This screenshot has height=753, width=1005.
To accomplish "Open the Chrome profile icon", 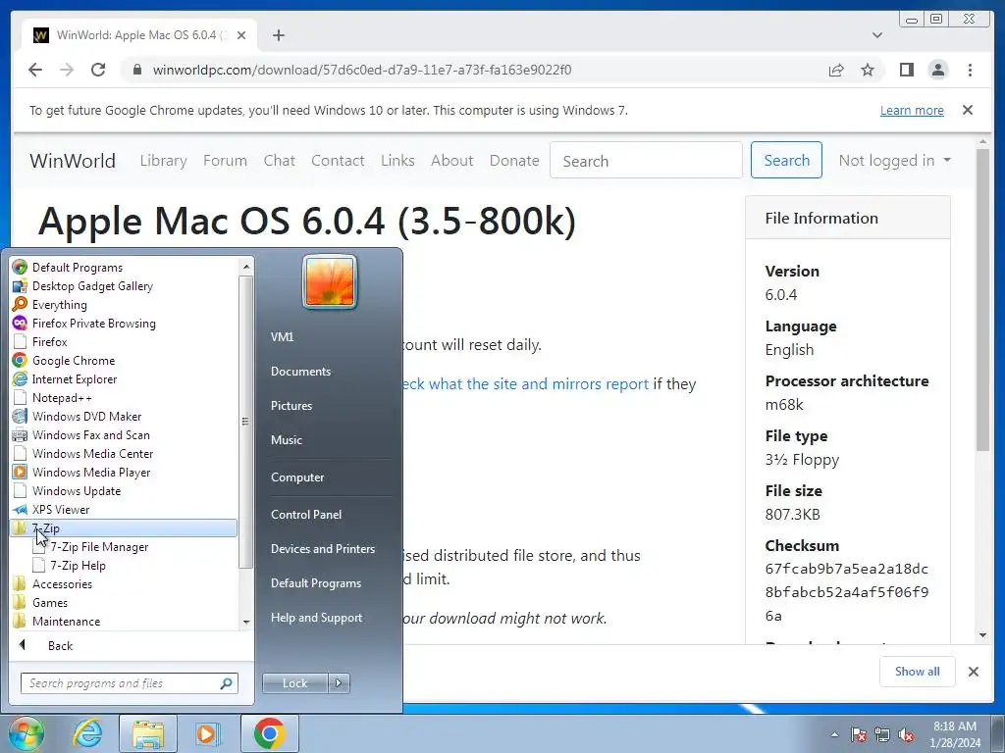I will [x=938, y=70].
